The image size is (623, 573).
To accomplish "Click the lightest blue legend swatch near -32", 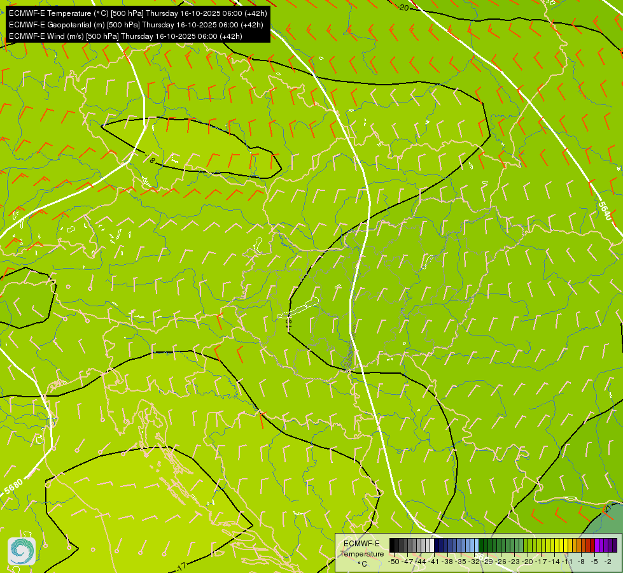I will pyautogui.click(x=477, y=545).
